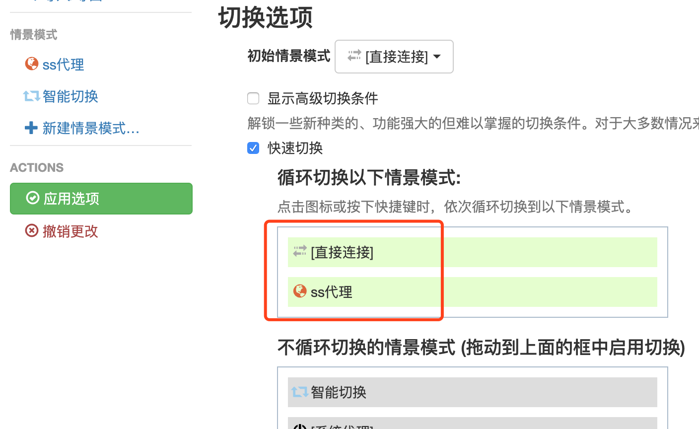Enable the 显示高级切换条件 checkbox
Viewport: 699px width, 429px height.
253,98
